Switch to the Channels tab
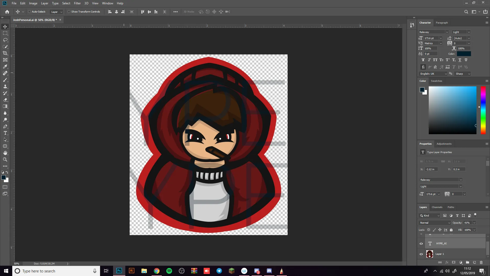Image resolution: width=490 pixels, height=276 pixels. click(437, 207)
